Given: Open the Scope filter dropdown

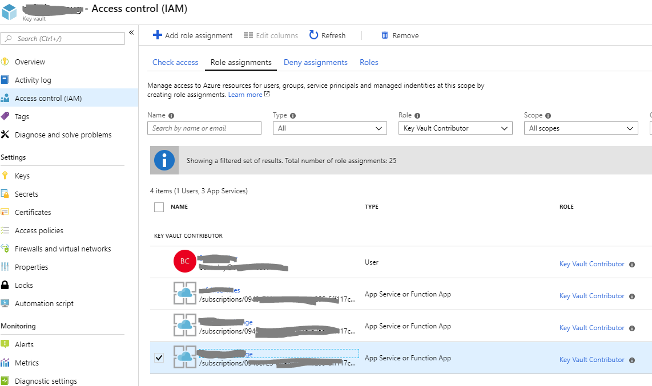Looking at the screenshot, I should [581, 128].
